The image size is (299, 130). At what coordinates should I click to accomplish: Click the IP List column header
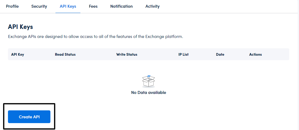tap(184, 54)
